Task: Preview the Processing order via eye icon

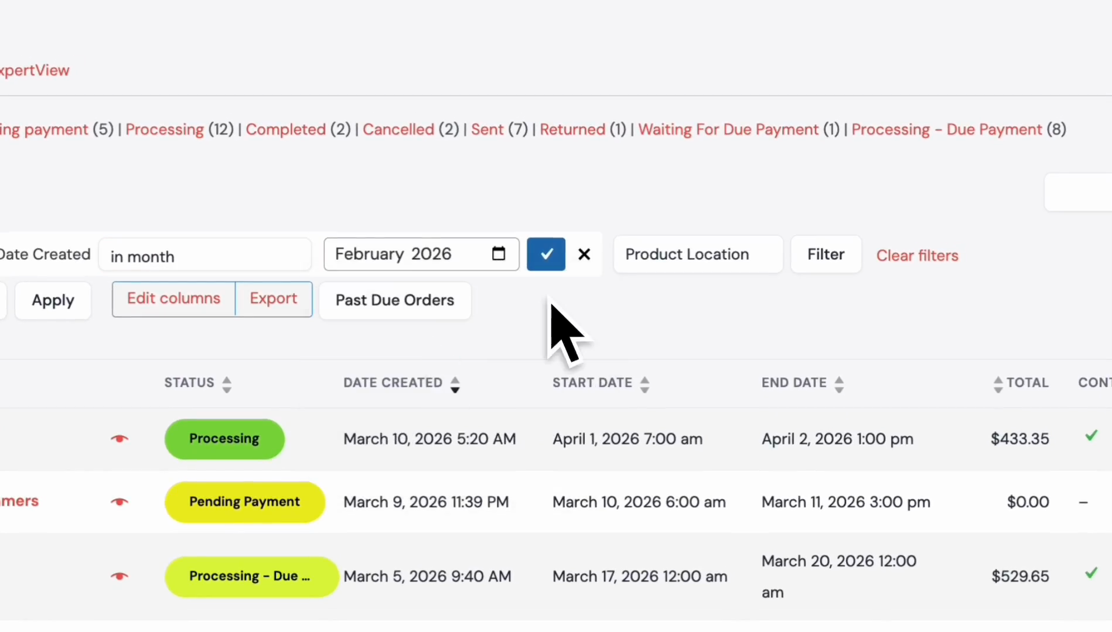Action: click(120, 439)
